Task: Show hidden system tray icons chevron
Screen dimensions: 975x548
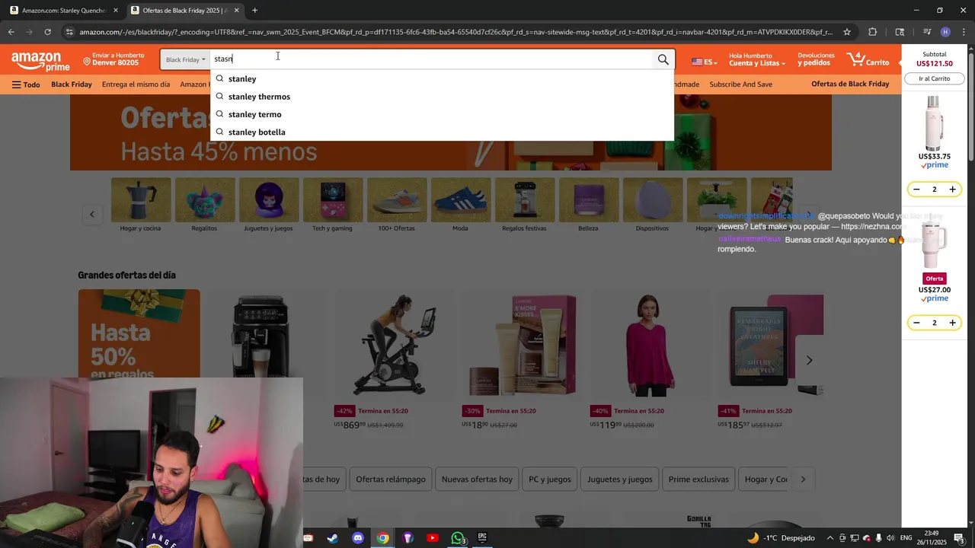Action: (x=830, y=538)
